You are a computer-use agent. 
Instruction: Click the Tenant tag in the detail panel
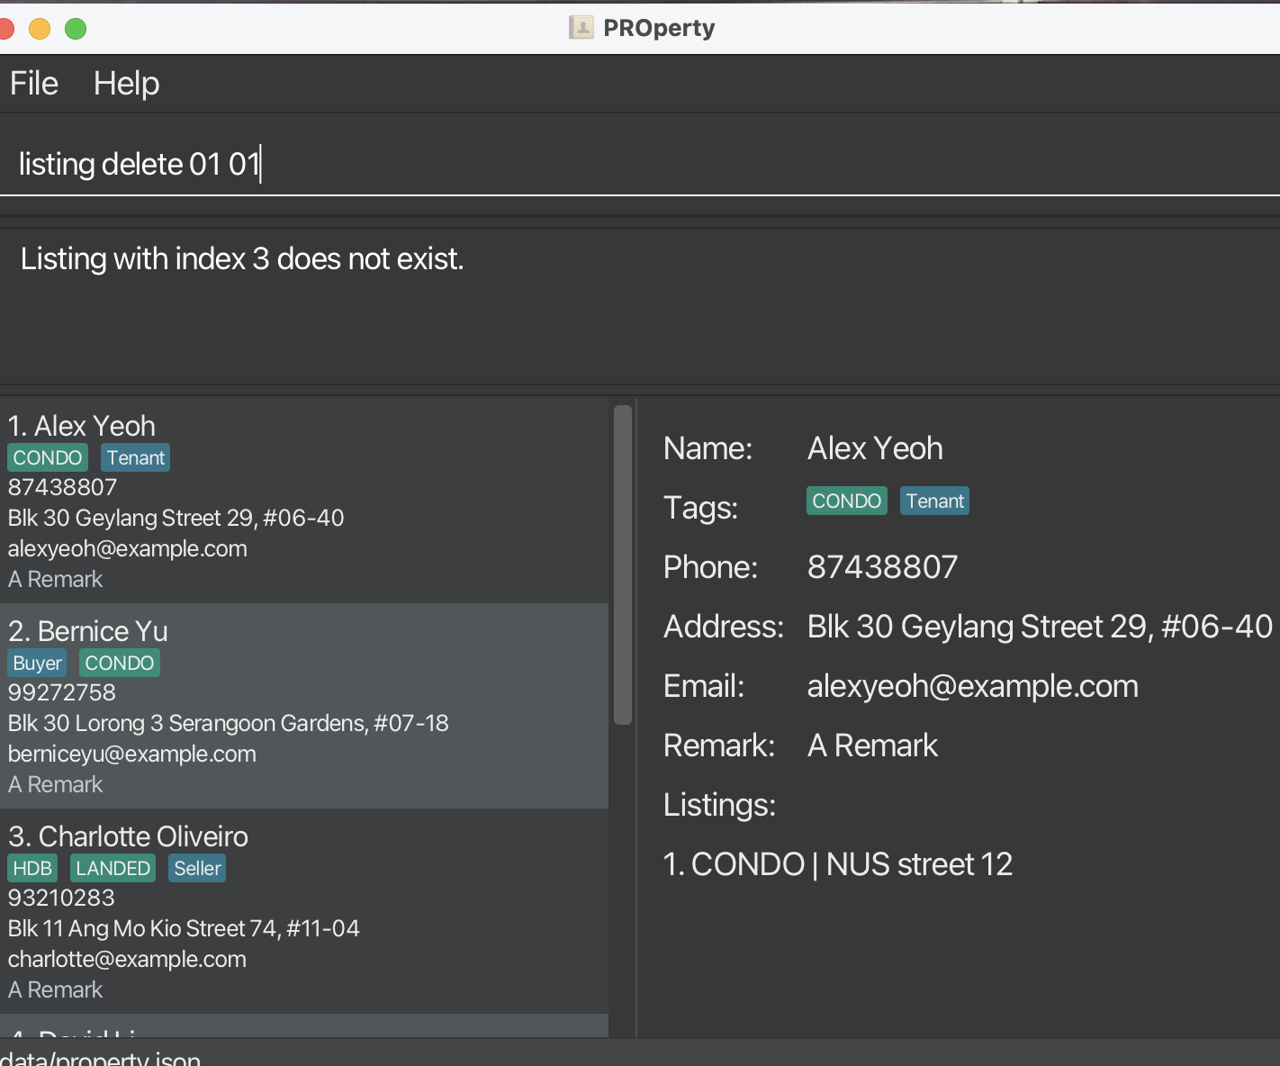935,501
